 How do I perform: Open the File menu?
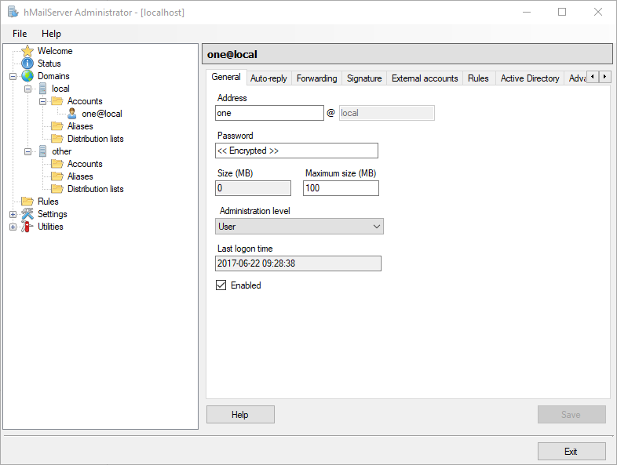[20, 34]
